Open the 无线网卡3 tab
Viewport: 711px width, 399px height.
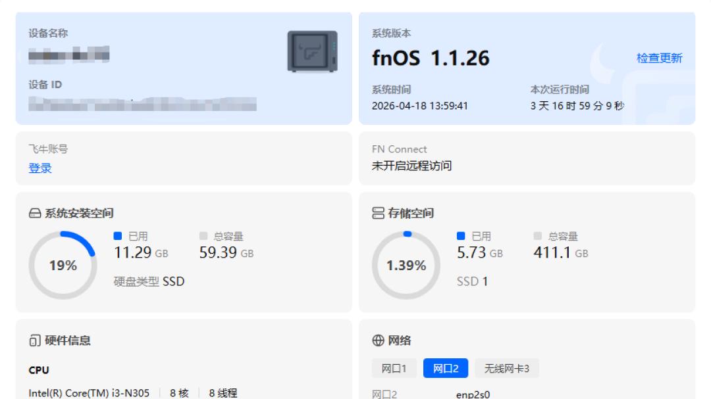click(x=506, y=368)
